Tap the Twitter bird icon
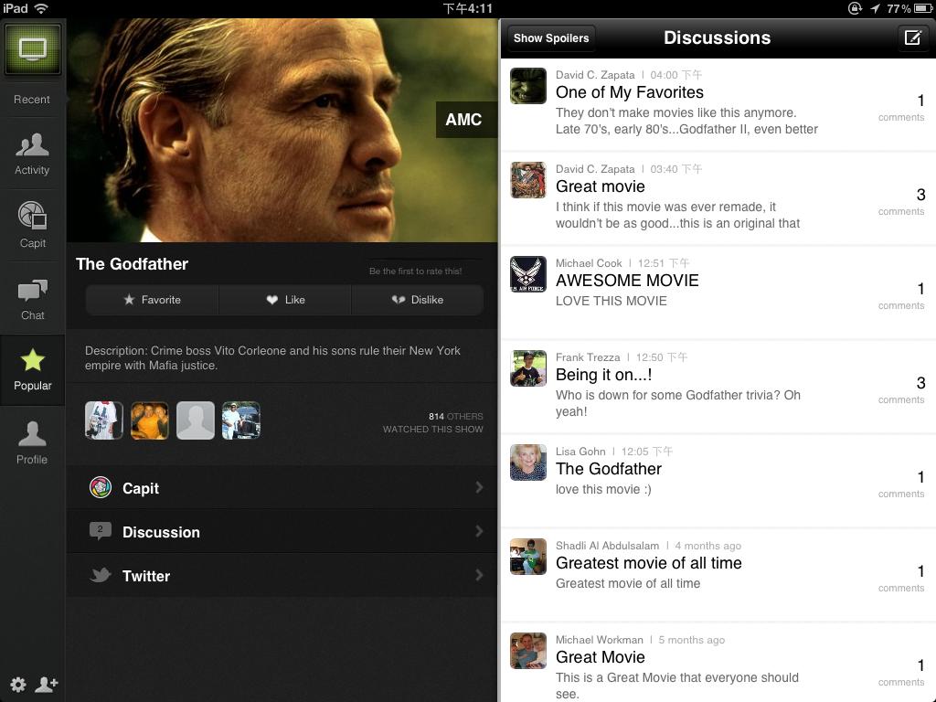Screen dimensions: 936x702 tap(101, 574)
